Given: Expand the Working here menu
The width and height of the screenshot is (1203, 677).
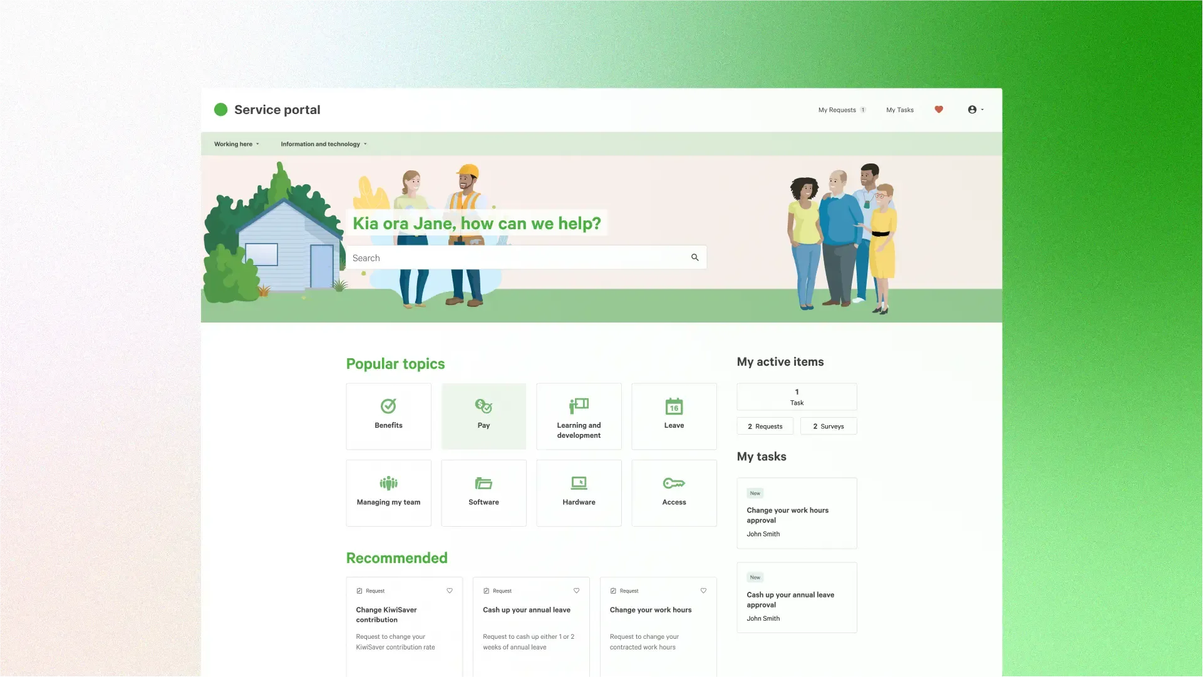Looking at the screenshot, I should 237,144.
